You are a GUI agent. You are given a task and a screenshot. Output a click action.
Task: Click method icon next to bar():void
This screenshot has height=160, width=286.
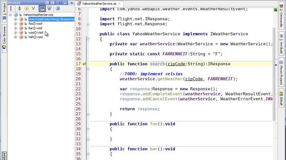pos(21,28)
